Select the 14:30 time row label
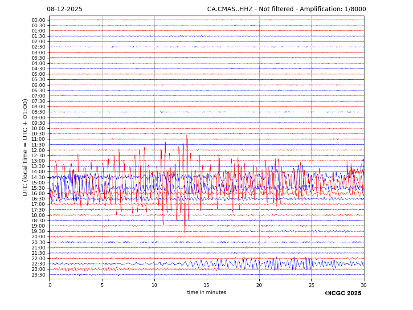The image size is (413, 310). tap(38, 177)
